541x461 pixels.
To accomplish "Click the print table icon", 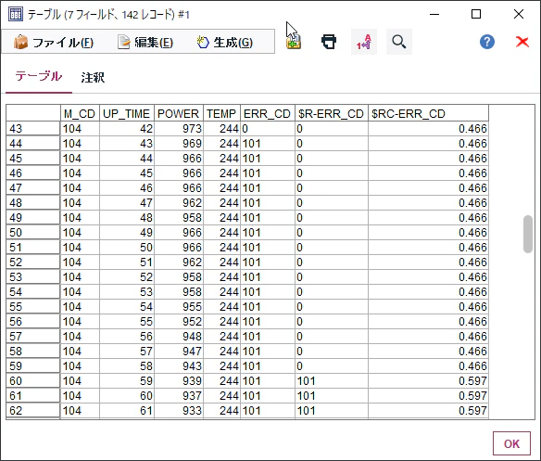I will coord(329,42).
